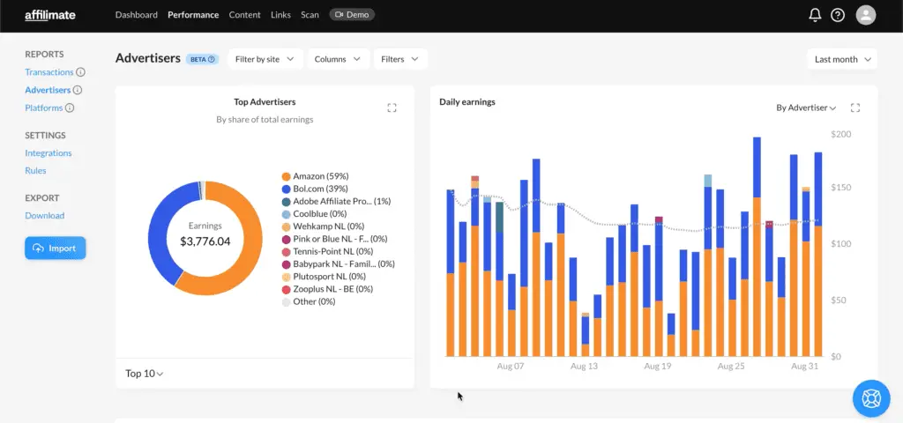Viewport: 903px width, 423px height.
Task: Click the $3,776.04 earnings total
Action: [205, 241]
